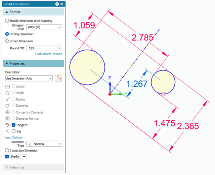Click the Tangent option icon
215x175 pixels.
click(7, 125)
